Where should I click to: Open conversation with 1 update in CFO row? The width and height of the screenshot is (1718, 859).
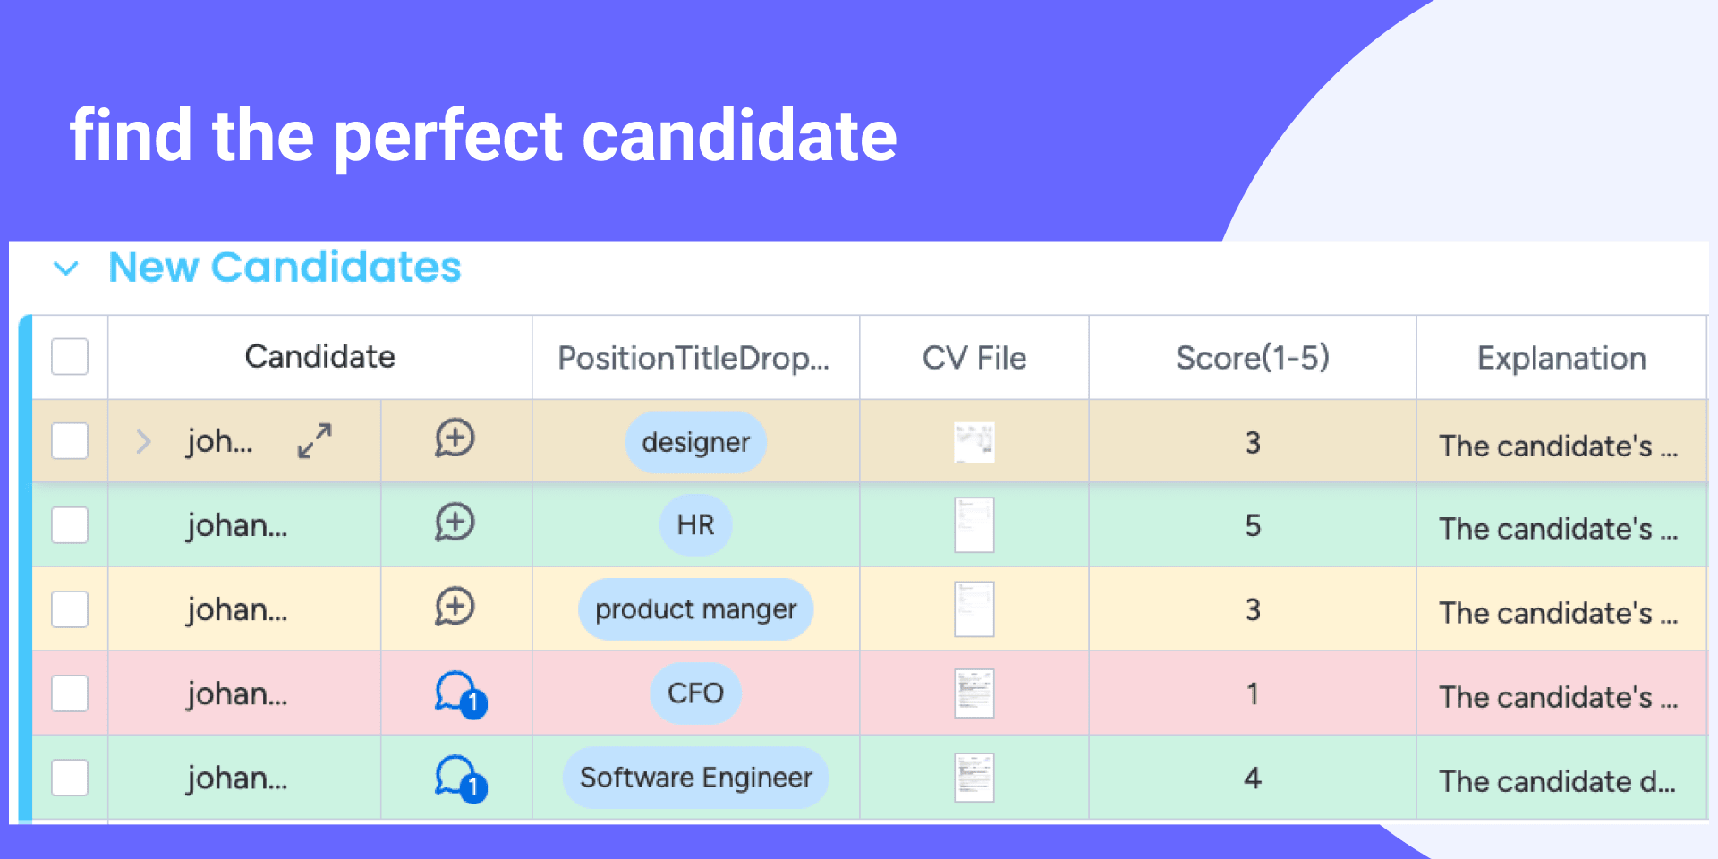click(458, 693)
